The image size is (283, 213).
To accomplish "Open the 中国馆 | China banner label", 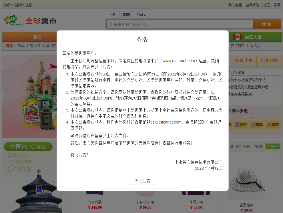I will pos(28,147).
